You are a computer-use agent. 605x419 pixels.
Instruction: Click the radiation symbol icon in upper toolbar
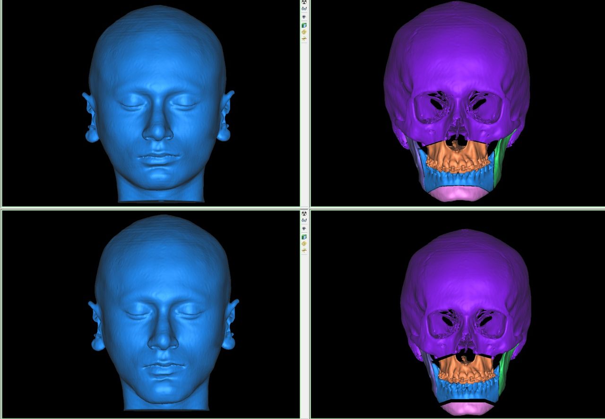click(304, 2)
